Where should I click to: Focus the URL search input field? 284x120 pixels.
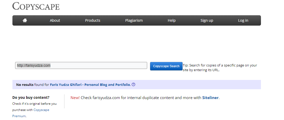(81, 66)
